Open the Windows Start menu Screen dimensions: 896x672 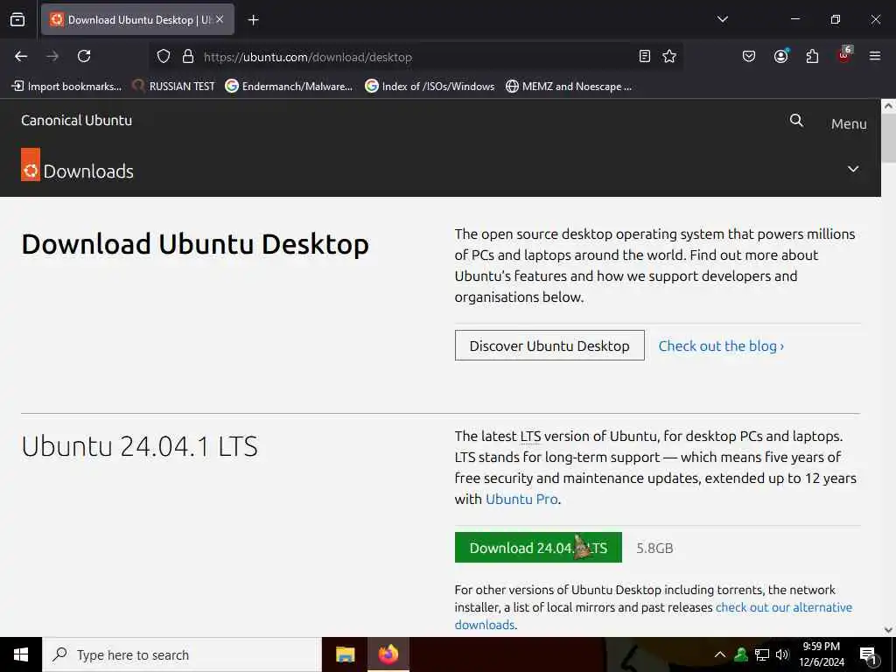[x=21, y=654]
